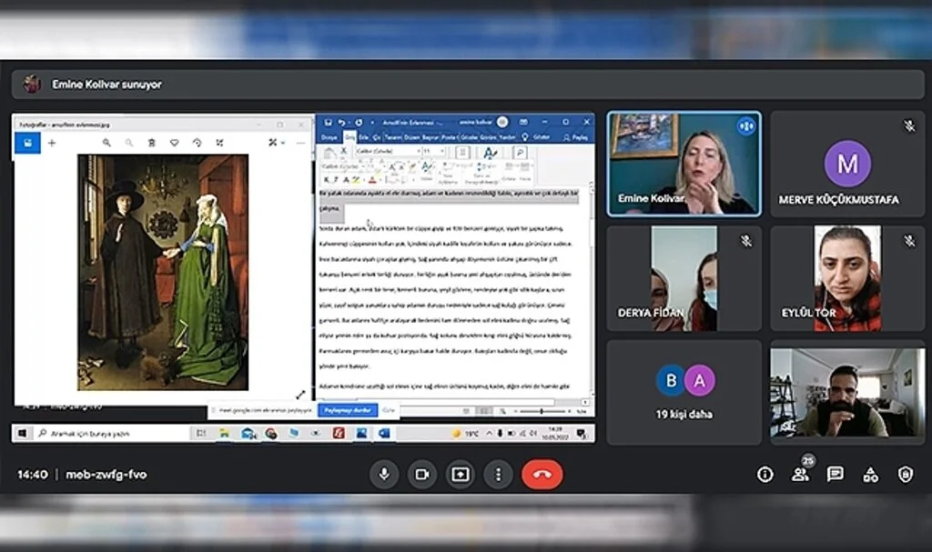Open Chrome from the shared taskbar

coord(270,433)
